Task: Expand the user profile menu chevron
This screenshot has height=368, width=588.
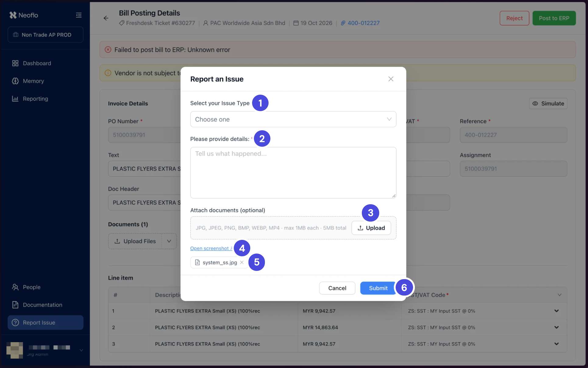Action: [81, 350]
